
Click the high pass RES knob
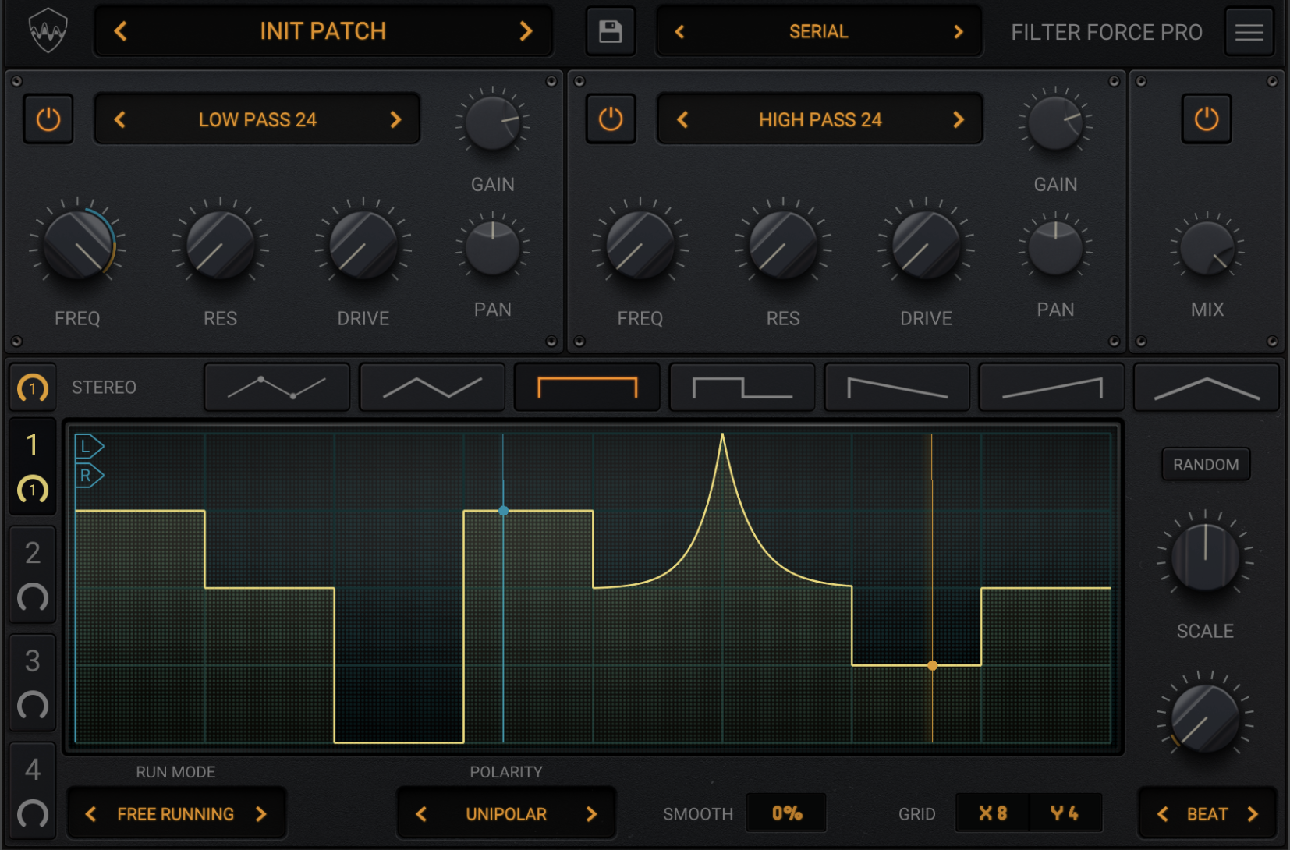(783, 245)
